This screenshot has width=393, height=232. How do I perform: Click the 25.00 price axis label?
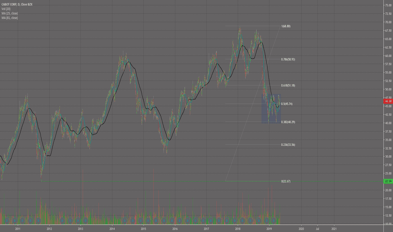click(388, 173)
